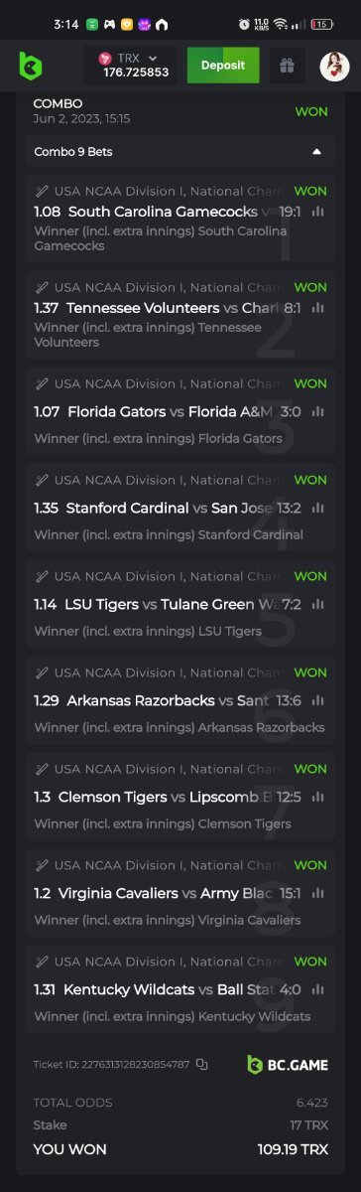Open the TRX currency dropdown
Screen dimensions: 361x1192
click(x=152, y=59)
